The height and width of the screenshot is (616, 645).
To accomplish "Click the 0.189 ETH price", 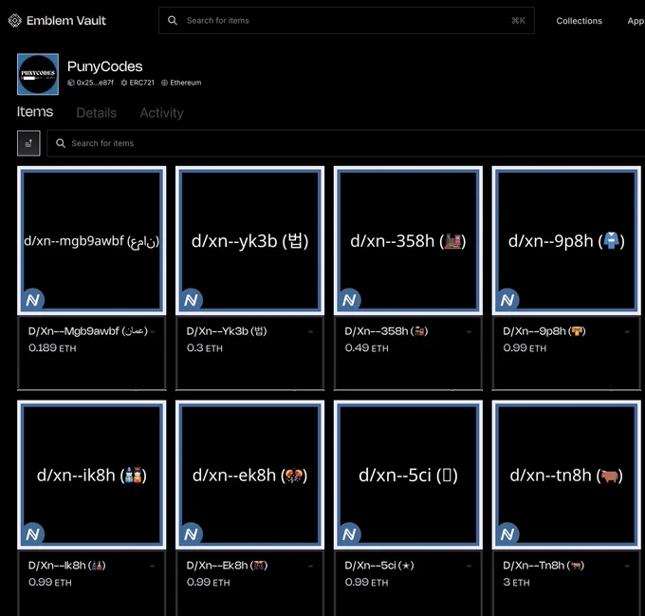I will [x=52, y=348].
